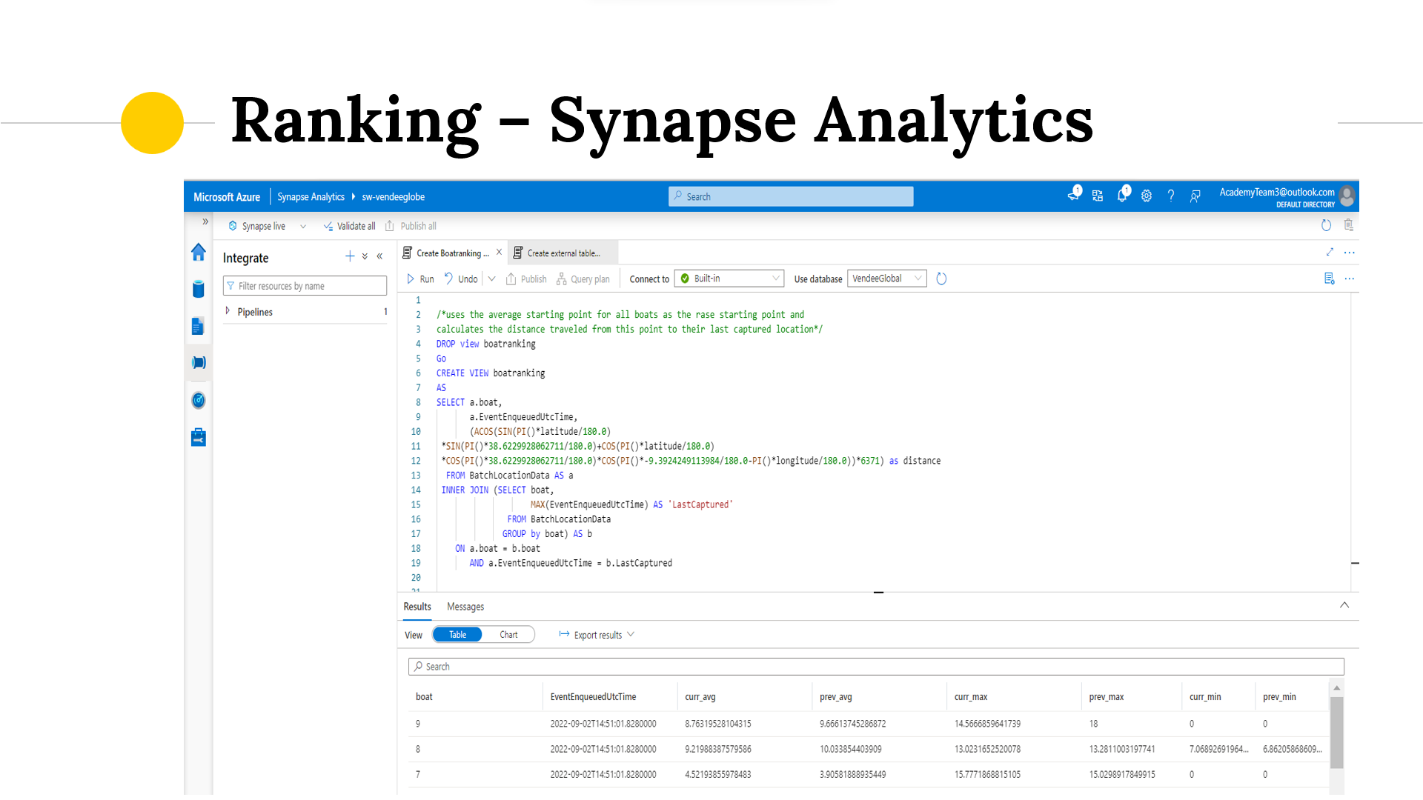Open the script toolbar more options ellipsis

pyautogui.click(x=1350, y=279)
